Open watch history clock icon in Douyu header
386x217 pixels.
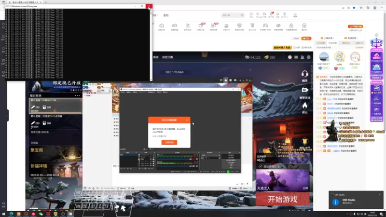251,14
